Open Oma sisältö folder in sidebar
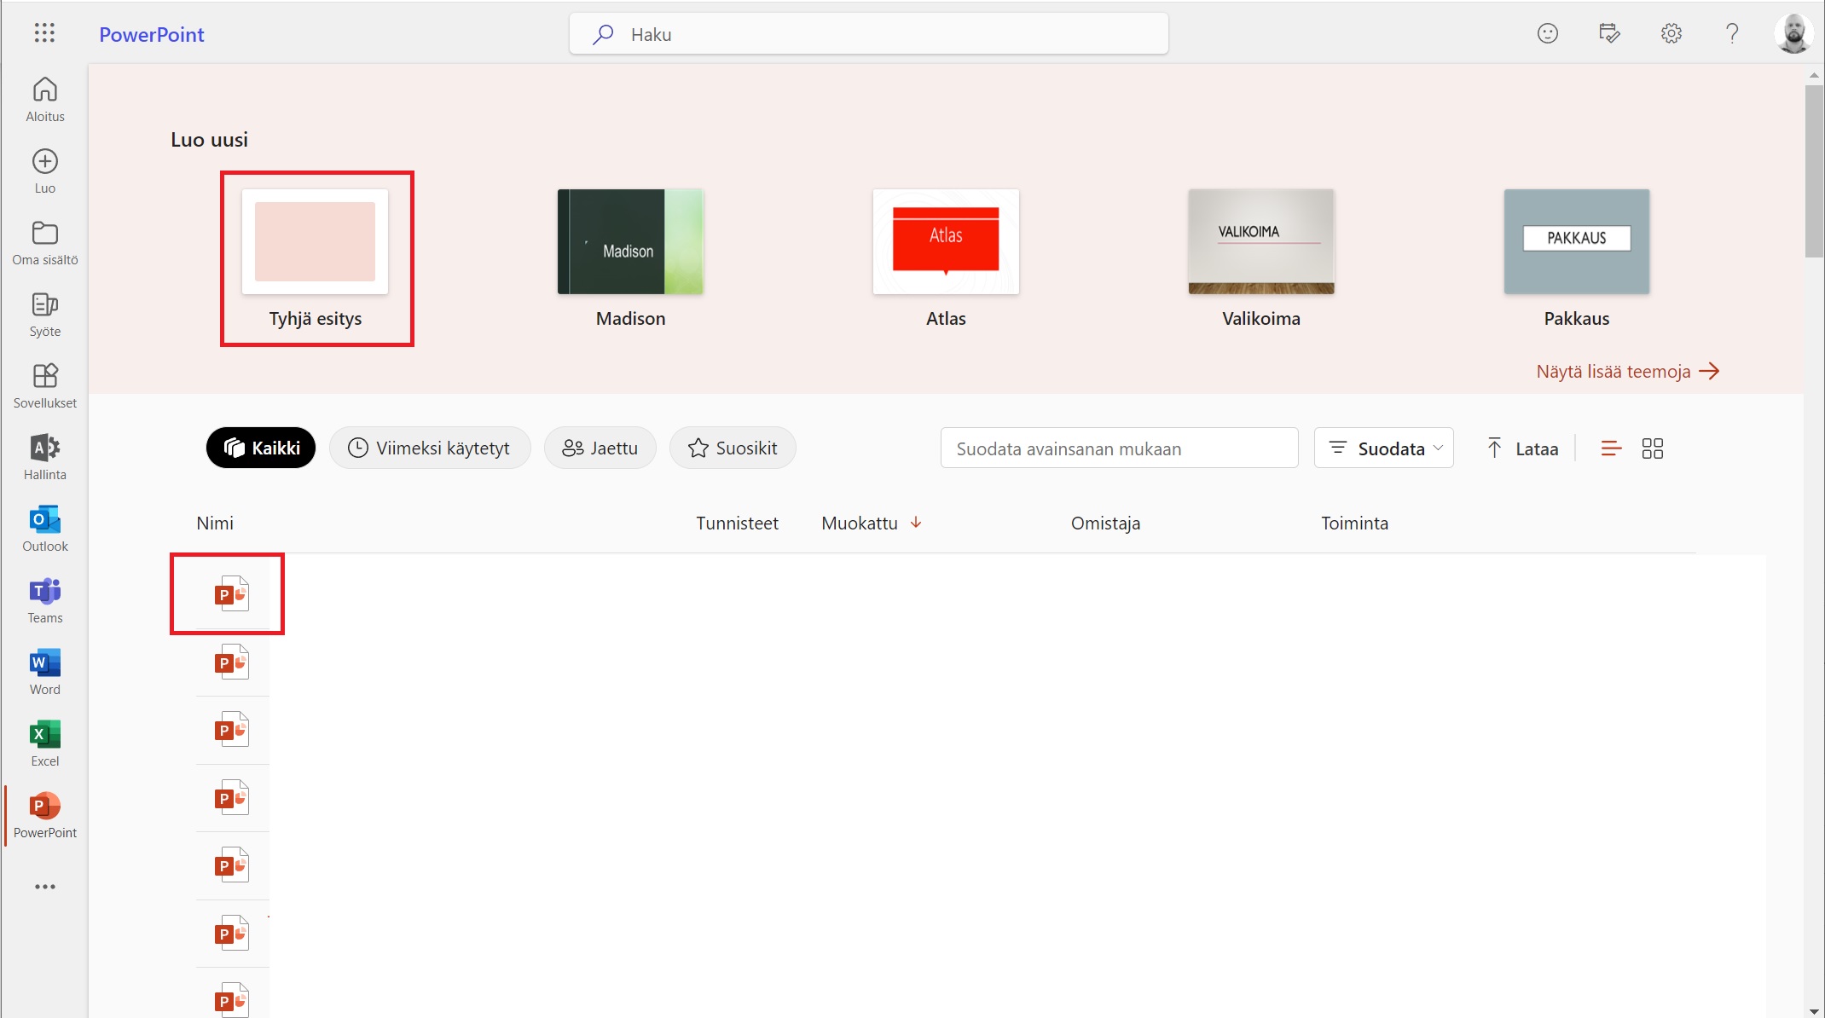The image size is (1825, 1018). click(45, 243)
